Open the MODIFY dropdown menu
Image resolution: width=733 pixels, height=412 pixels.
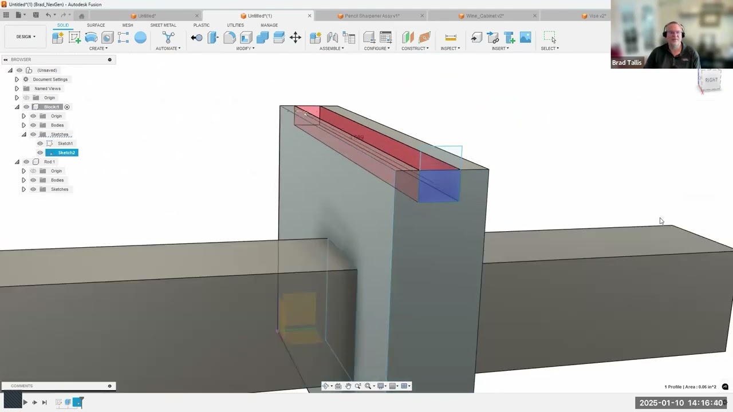245,49
